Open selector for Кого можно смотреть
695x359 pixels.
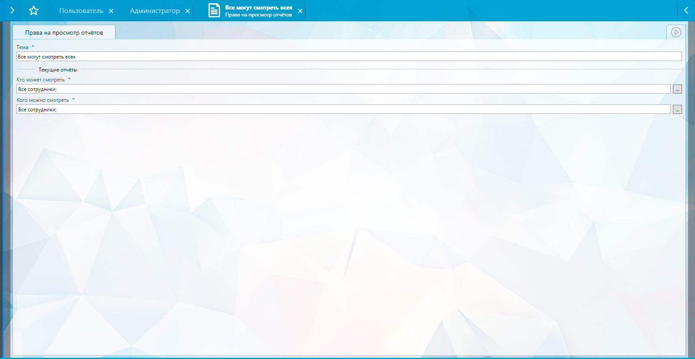pos(677,110)
